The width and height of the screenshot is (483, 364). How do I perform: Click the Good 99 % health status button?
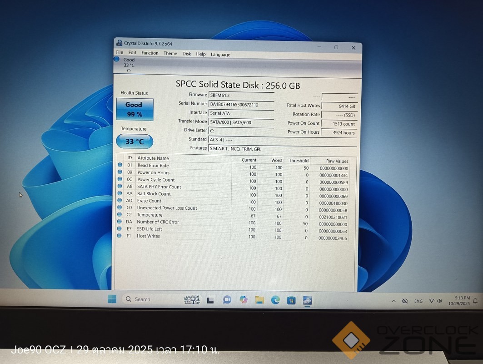click(x=134, y=109)
